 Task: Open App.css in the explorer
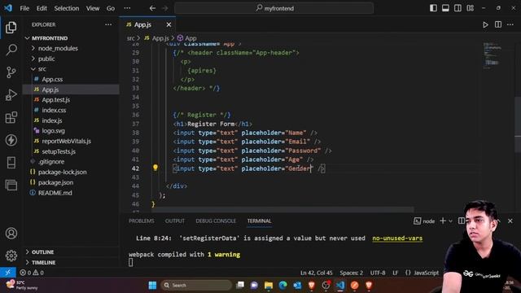(x=52, y=80)
